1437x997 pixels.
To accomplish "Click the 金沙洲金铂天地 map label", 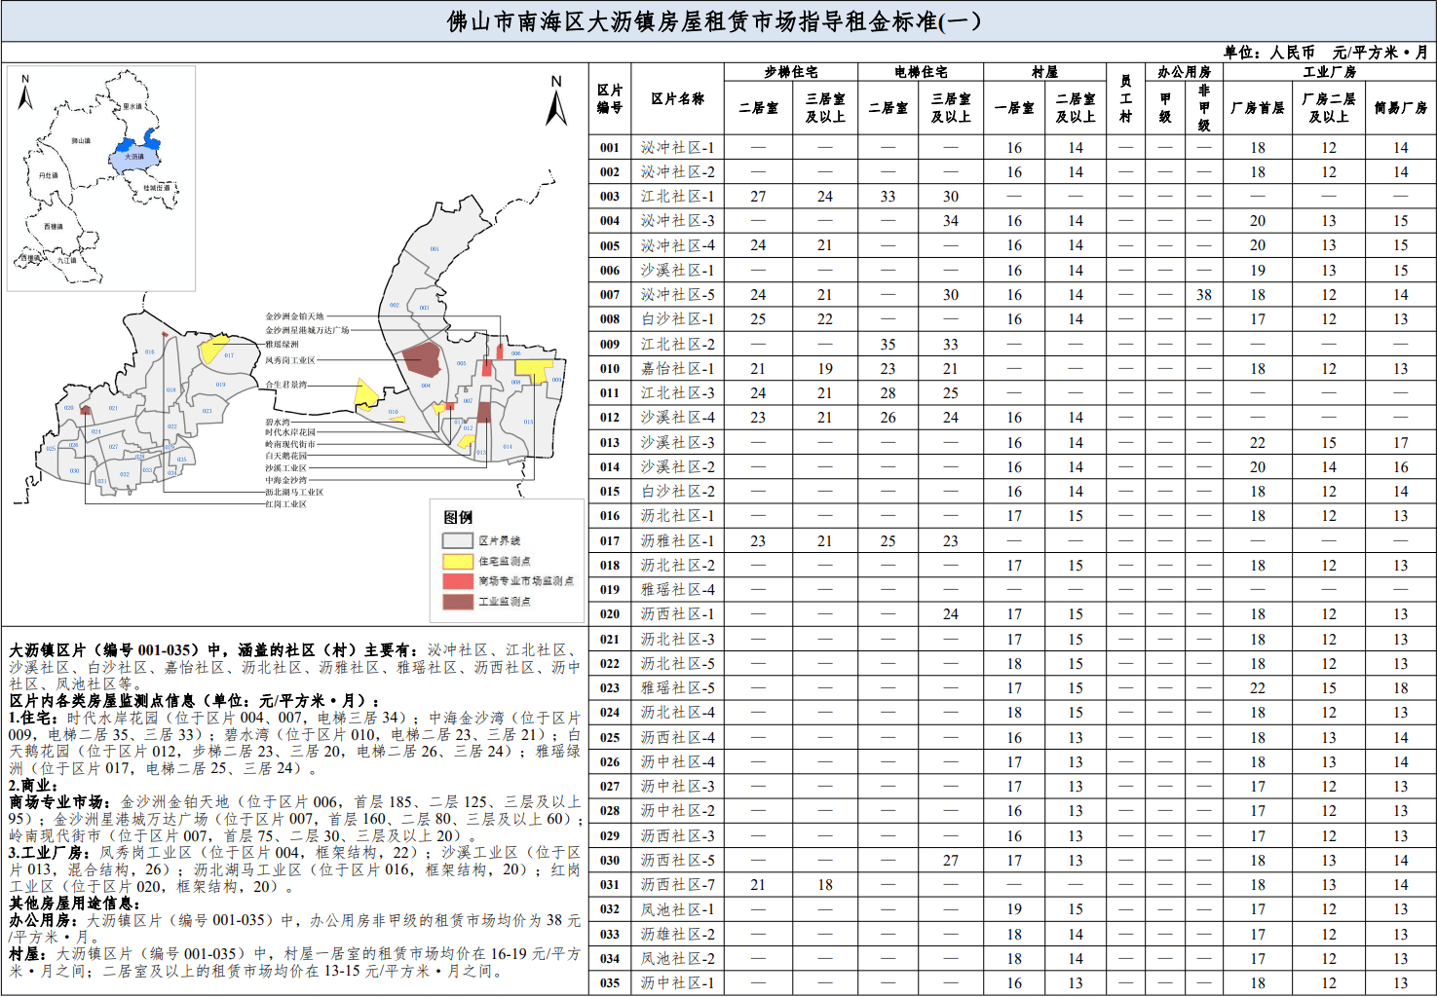I will 294,316.
